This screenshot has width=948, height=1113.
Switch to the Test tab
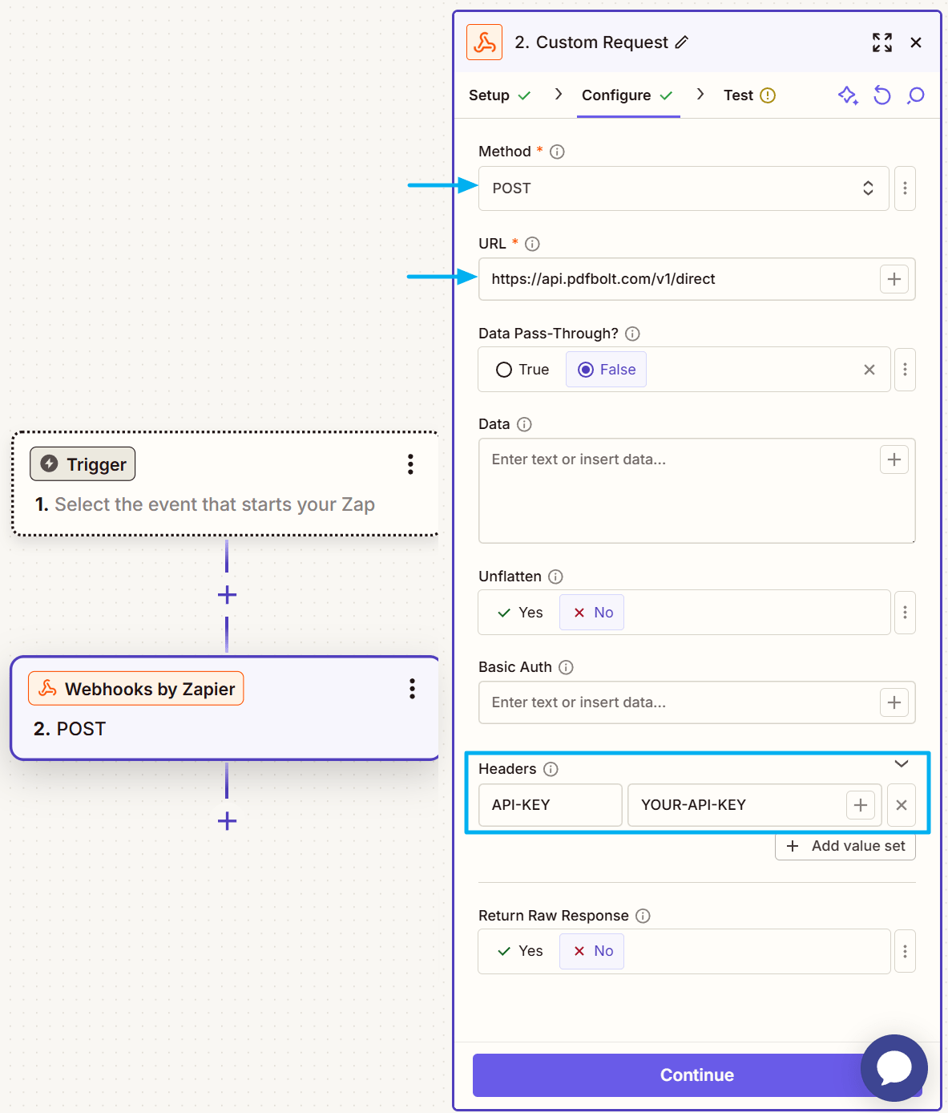point(738,95)
